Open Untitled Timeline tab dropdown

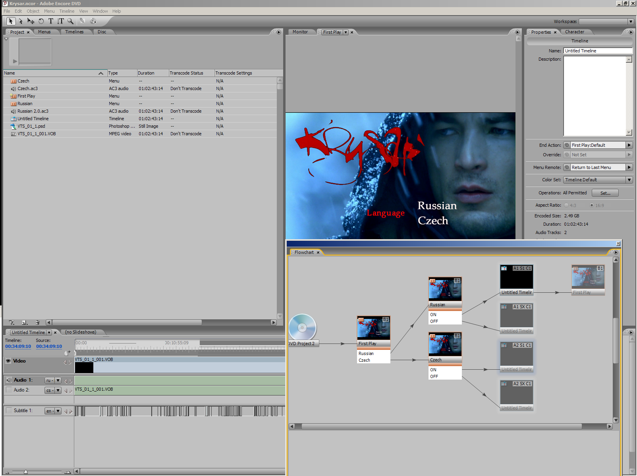49,332
